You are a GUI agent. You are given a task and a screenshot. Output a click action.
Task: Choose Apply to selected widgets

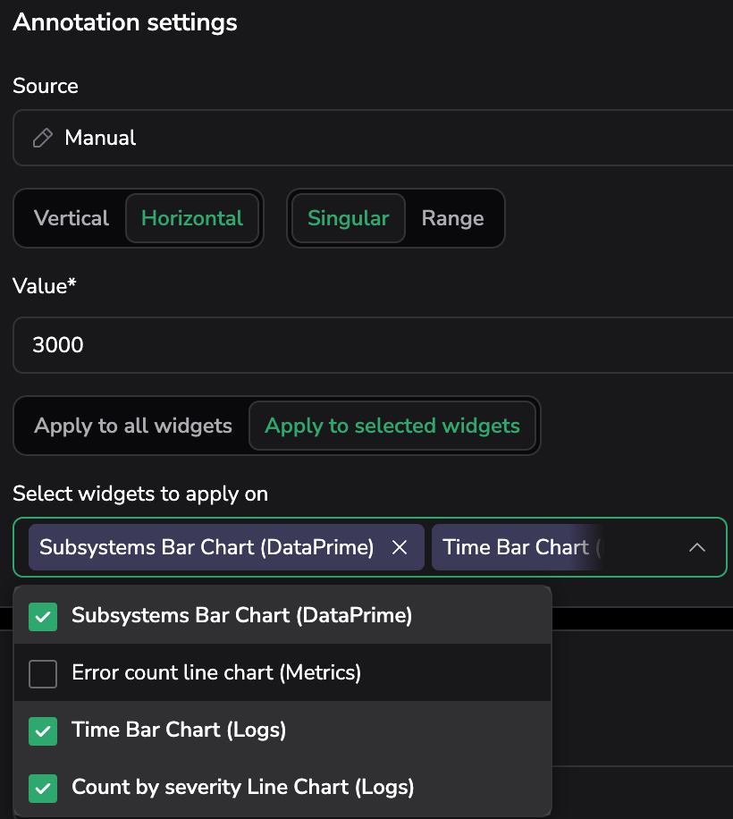[x=392, y=426]
